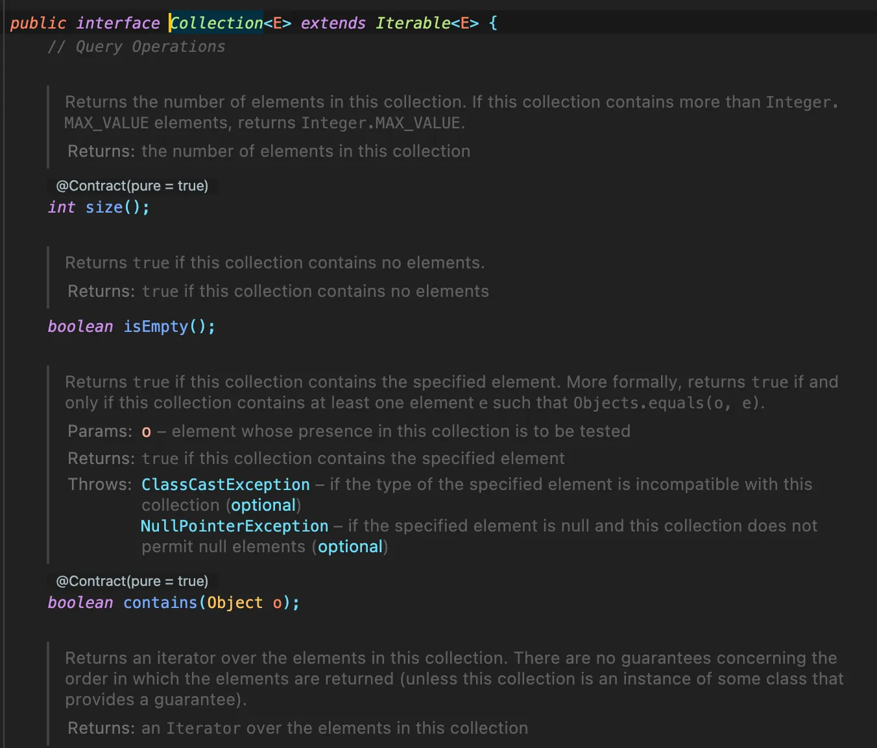
Task: Place cursor on the size method name
Action: point(104,207)
